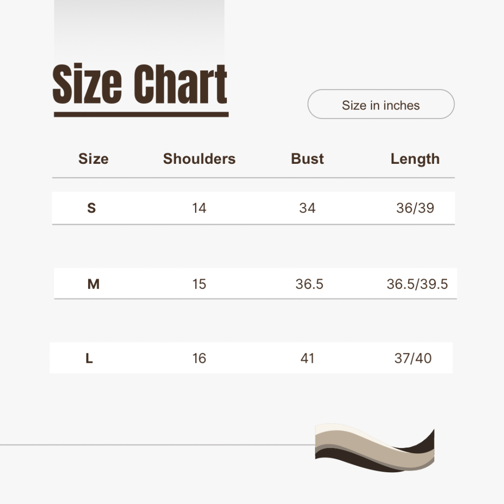Select the M size row label

pyautogui.click(x=94, y=284)
